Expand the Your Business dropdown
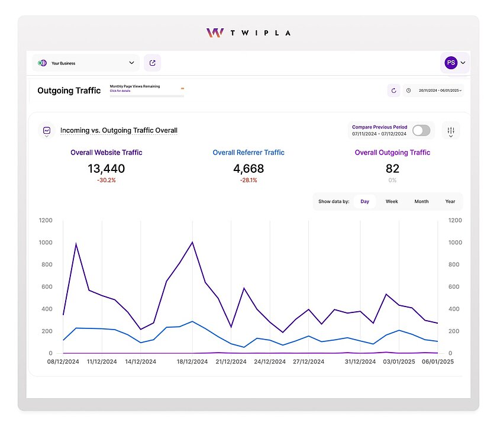The height and width of the screenshot is (426, 497). click(131, 62)
